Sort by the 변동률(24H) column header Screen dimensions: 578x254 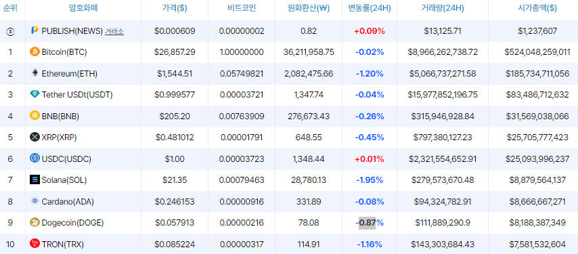tap(370, 7)
